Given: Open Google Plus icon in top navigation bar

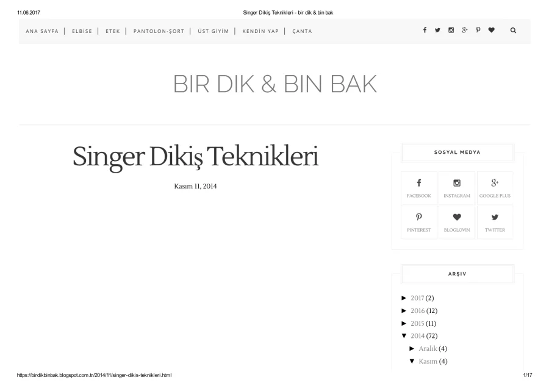Looking at the screenshot, I should 465,30.
